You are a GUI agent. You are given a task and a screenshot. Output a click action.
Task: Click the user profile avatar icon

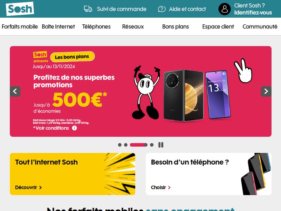224,9
